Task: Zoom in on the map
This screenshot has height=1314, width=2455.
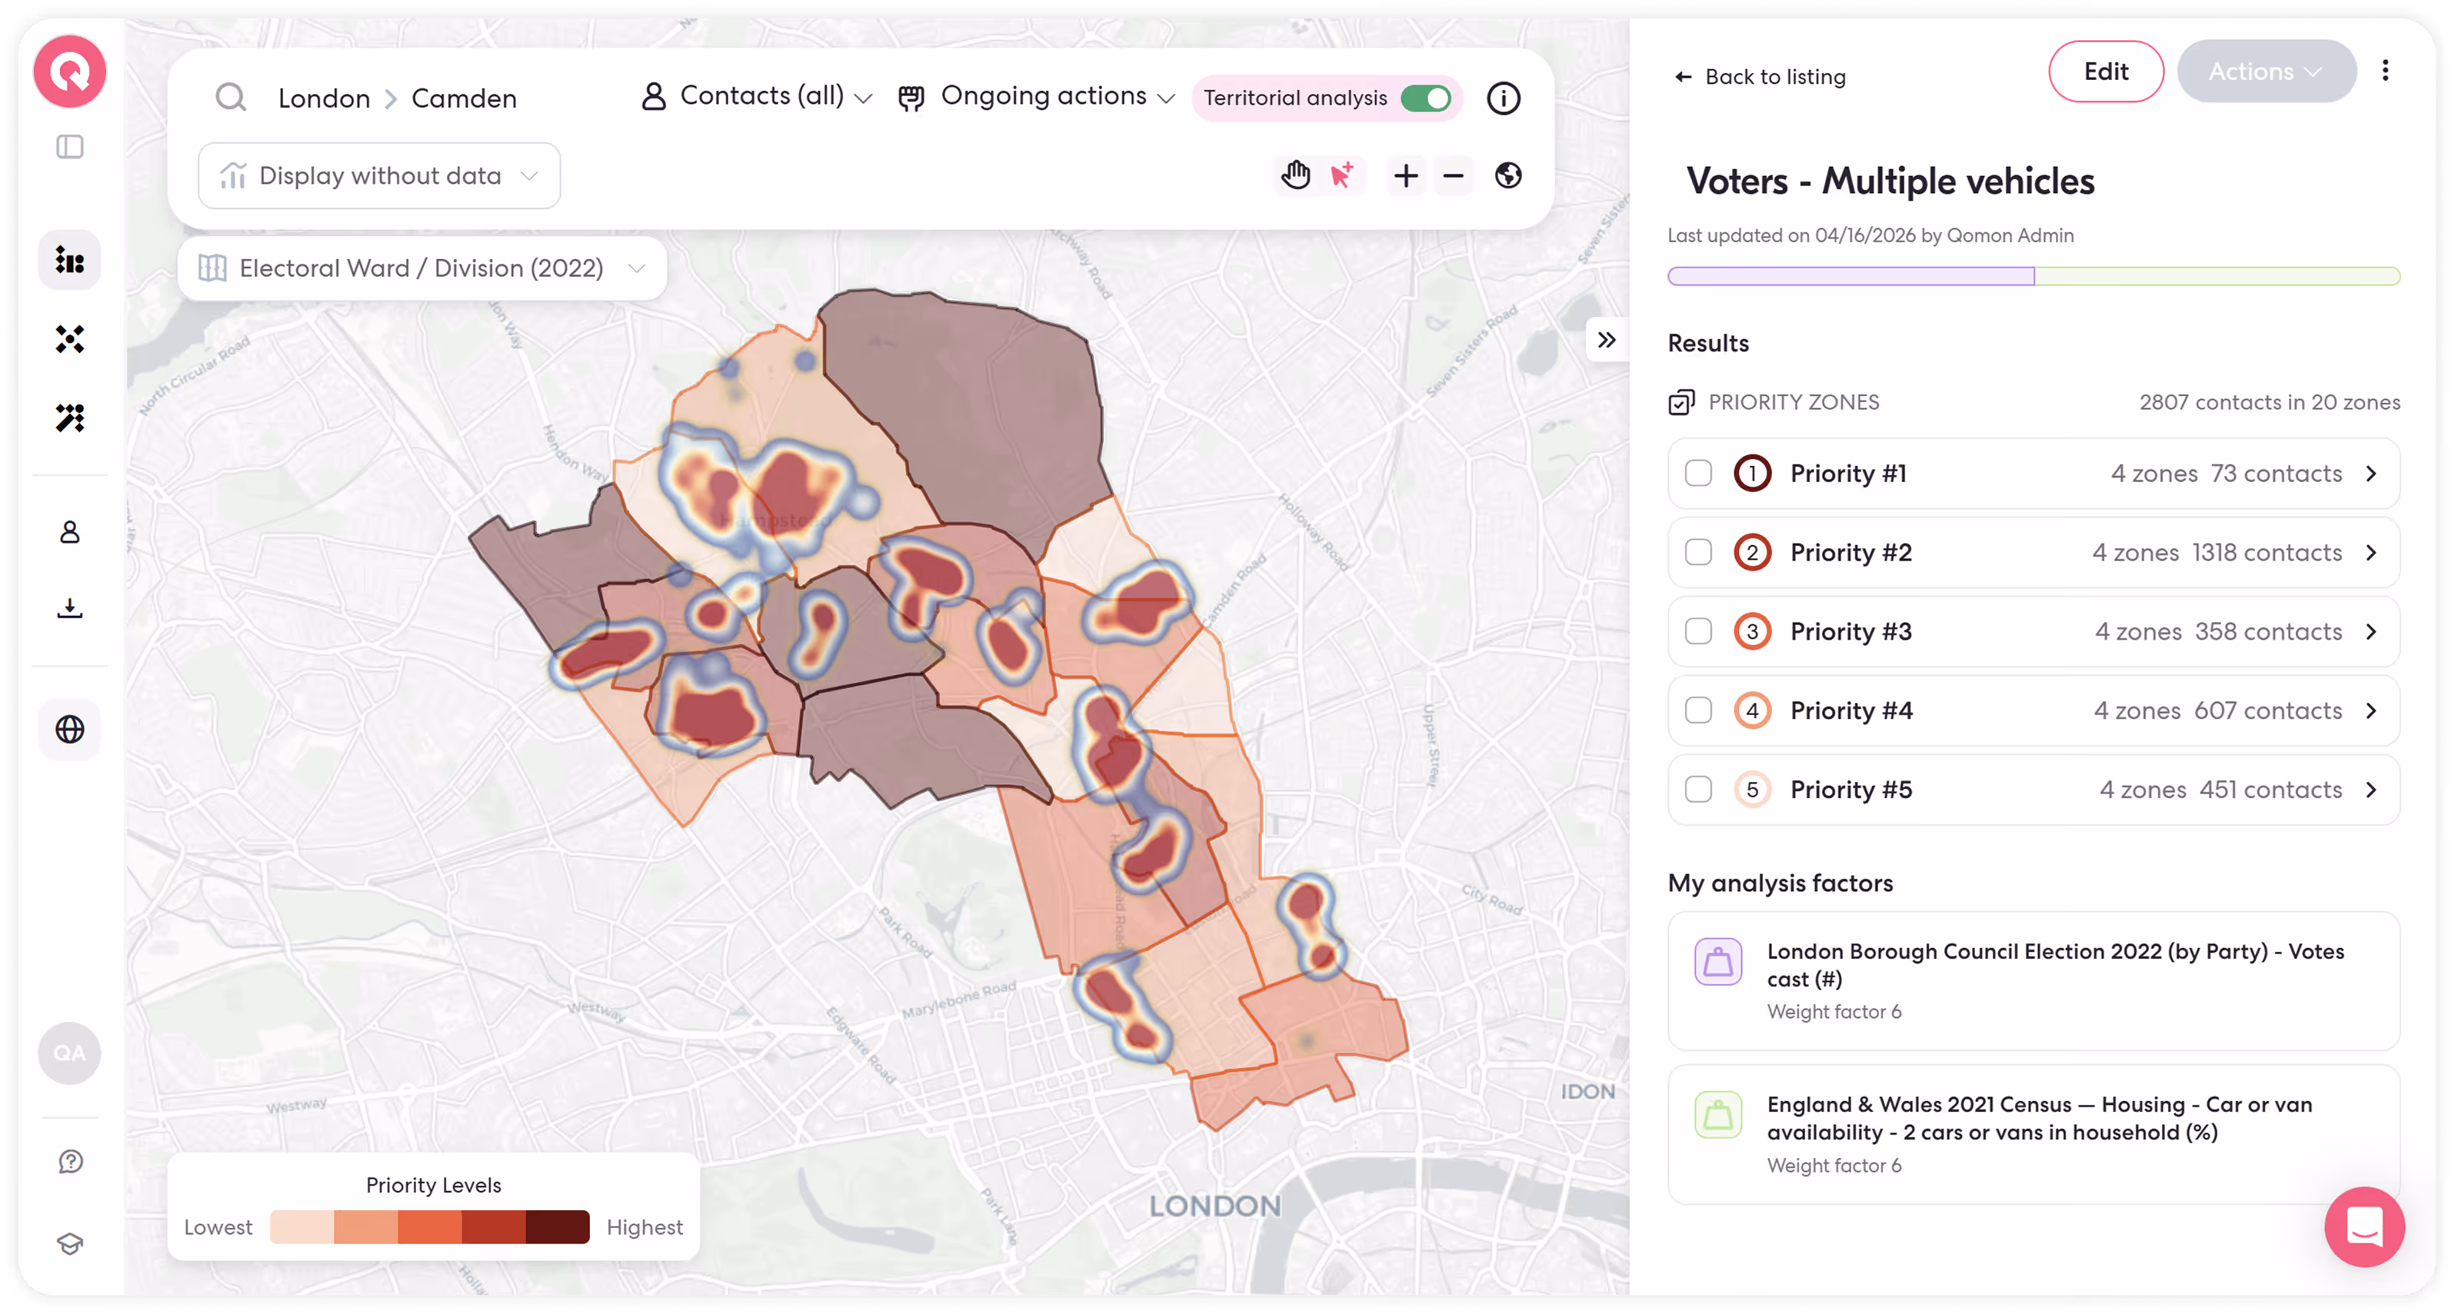Action: 1406,175
